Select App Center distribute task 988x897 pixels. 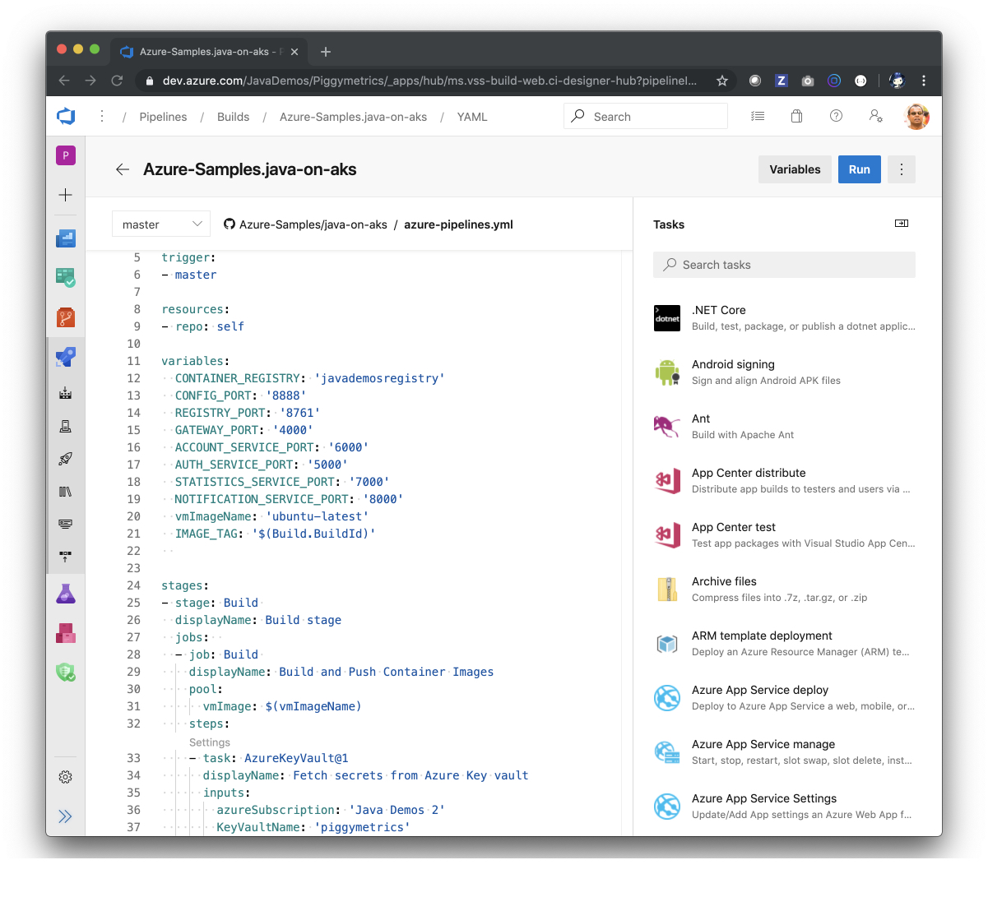point(784,481)
